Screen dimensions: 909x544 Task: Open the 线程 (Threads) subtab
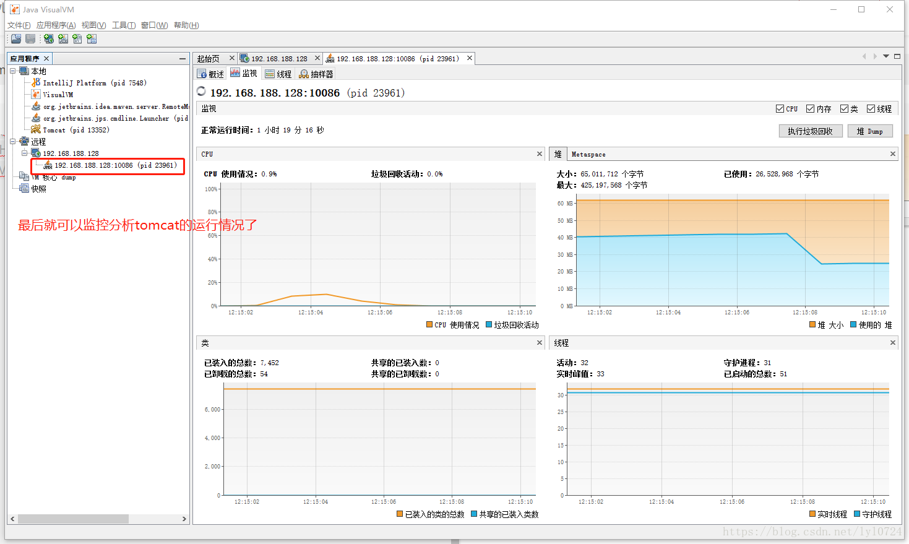tap(278, 74)
